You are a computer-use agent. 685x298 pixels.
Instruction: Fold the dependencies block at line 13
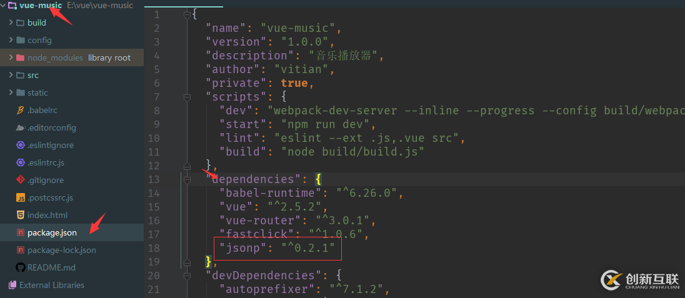click(x=187, y=179)
